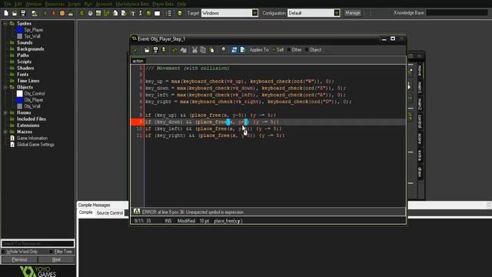This screenshot has height=277, width=492.
Task: Open the Scripts menu
Action: (75, 4)
